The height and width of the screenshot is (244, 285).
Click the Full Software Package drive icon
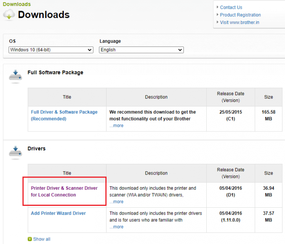[x=16, y=75]
